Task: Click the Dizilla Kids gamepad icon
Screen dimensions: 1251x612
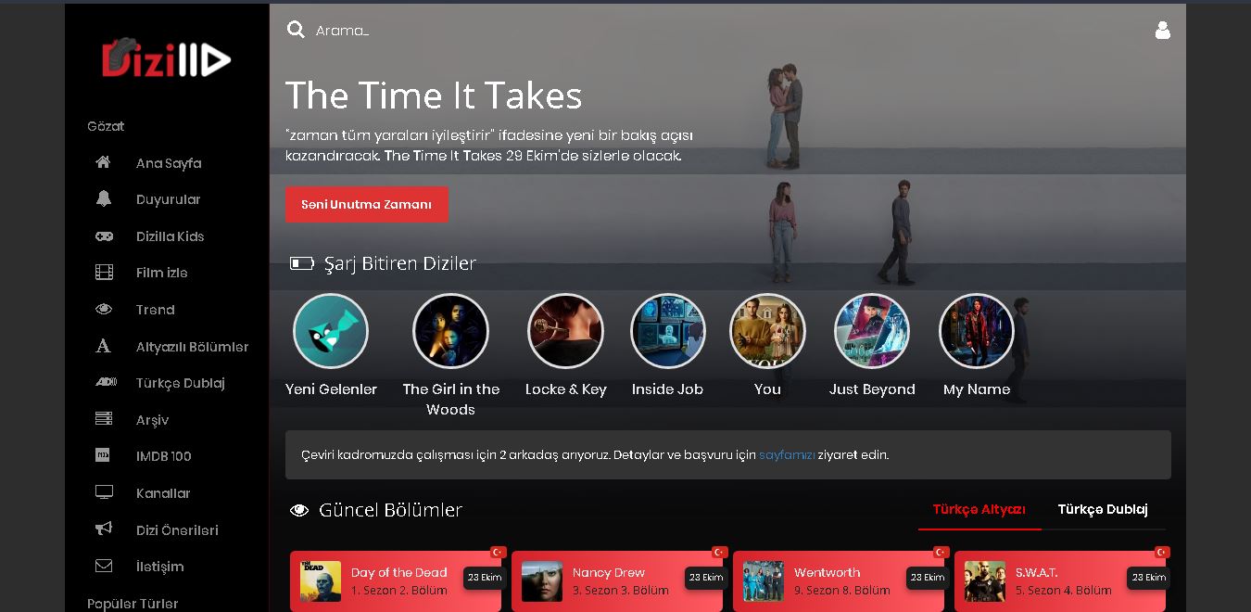Action: [104, 236]
